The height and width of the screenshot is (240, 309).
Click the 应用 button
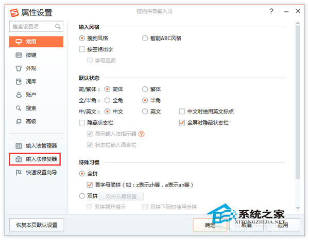pyautogui.click(x=283, y=225)
